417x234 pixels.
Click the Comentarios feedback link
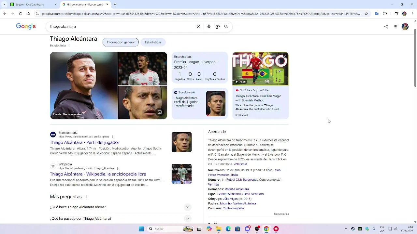281,214
